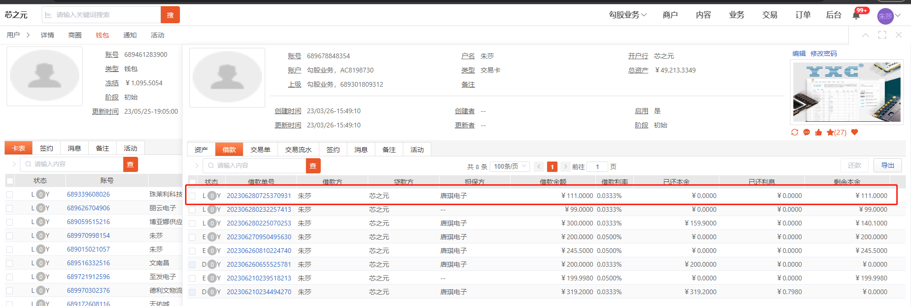Screen dimensions: 911x306
Task: Click the red refresh icon below the YXC image
Action: (x=795, y=132)
